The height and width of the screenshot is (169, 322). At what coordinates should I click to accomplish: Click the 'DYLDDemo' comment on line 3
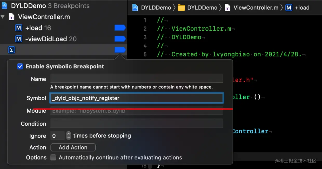point(179,37)
